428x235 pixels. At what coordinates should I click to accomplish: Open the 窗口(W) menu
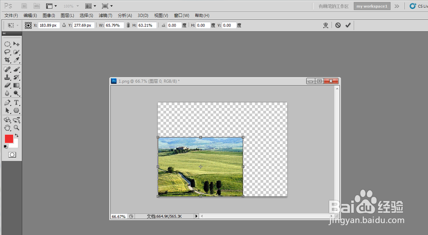click(181, 15)
